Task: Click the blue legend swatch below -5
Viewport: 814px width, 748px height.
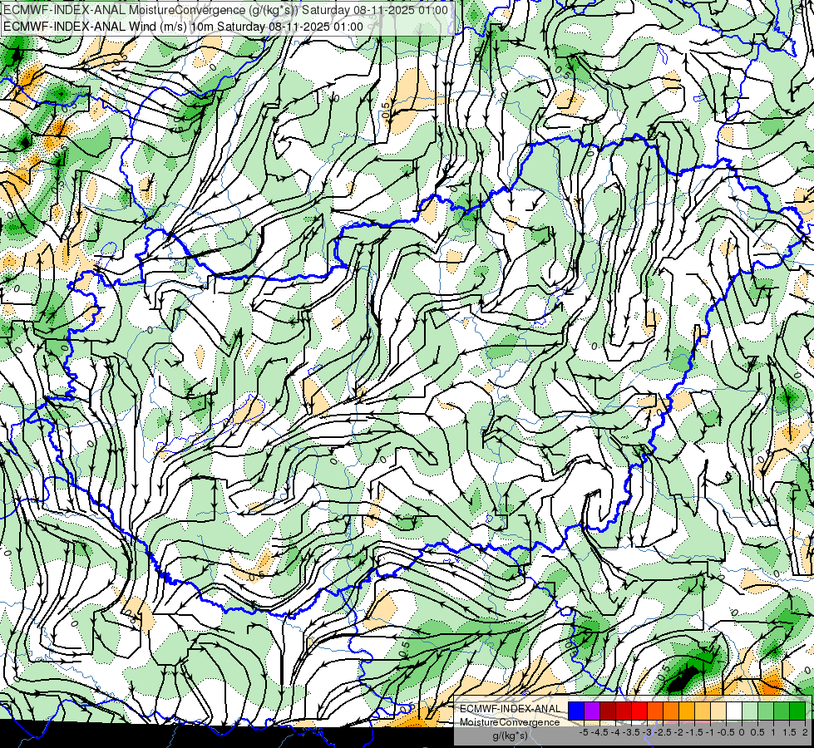Action: pyautogui.click(x=576, y=711)
